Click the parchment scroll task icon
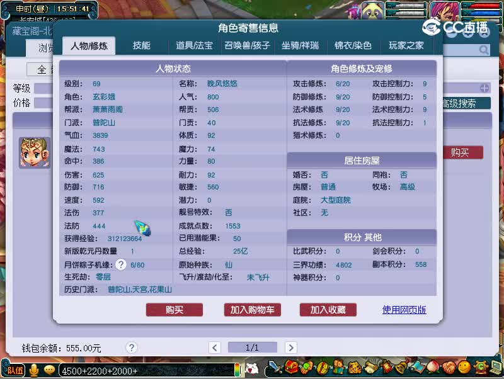 point(372,368)
